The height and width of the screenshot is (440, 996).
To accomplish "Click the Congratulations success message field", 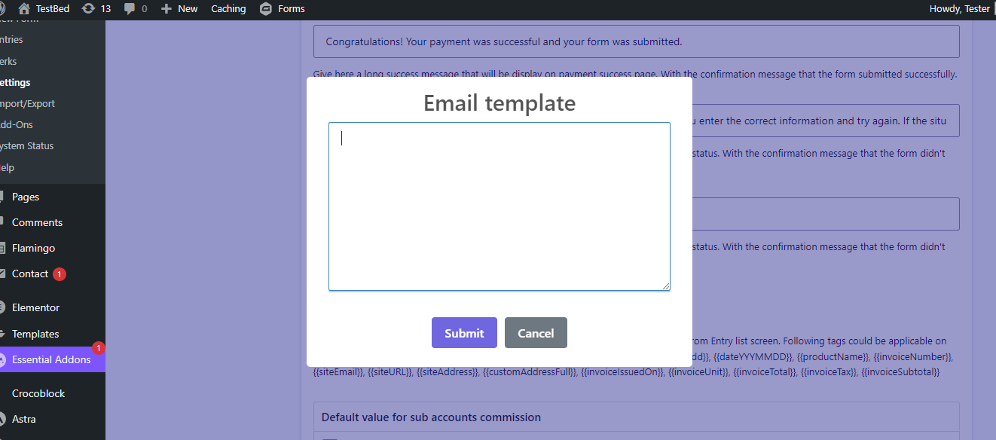I will (636, 41).
